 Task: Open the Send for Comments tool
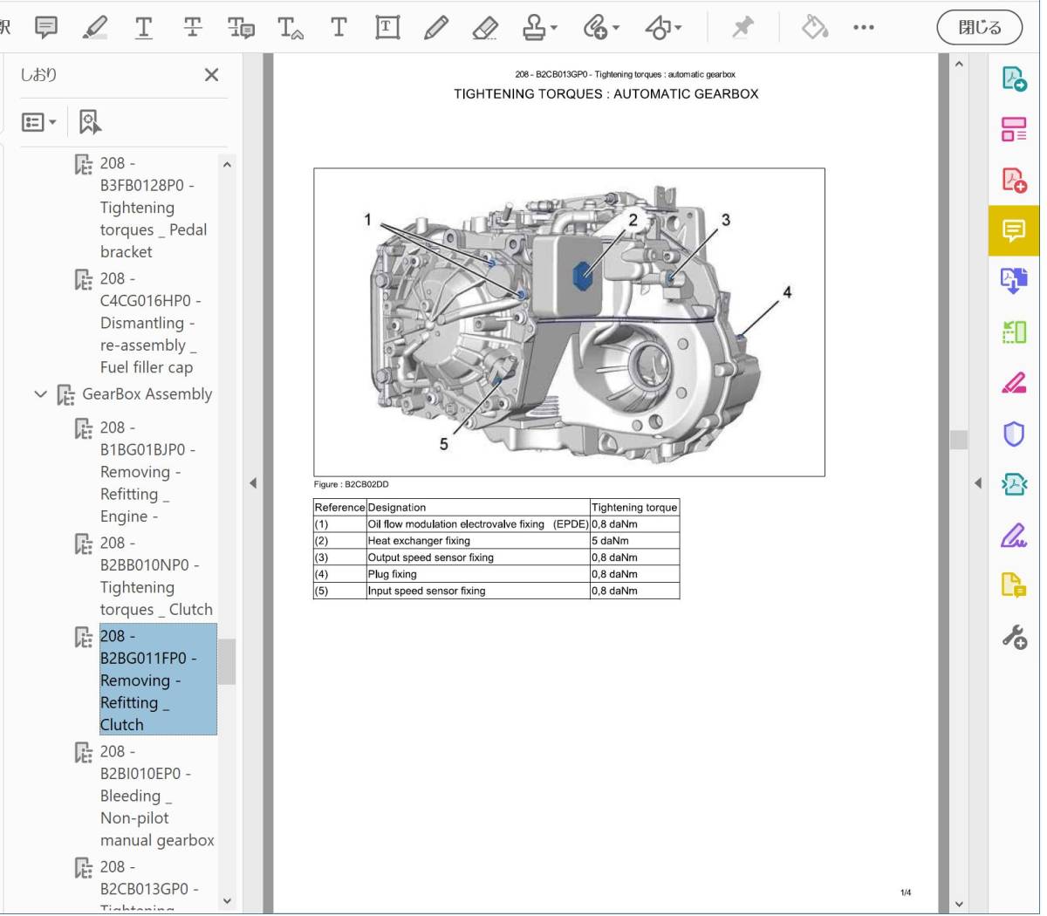pos(1014,585)
